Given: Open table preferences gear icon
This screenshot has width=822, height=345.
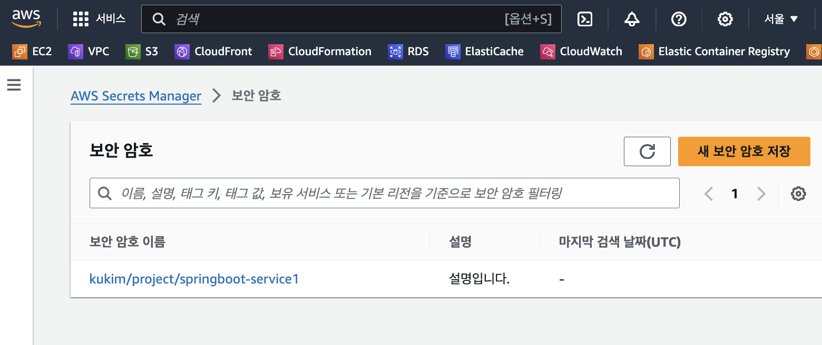Looking at the screenshot, I should point(798,194).
